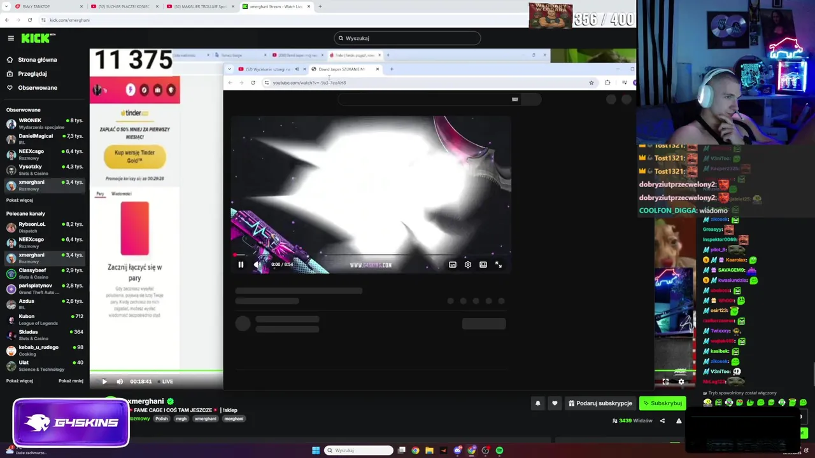Click the mrgh tag
This screenshot has width=815, height=458.
[x=181, y=419]
